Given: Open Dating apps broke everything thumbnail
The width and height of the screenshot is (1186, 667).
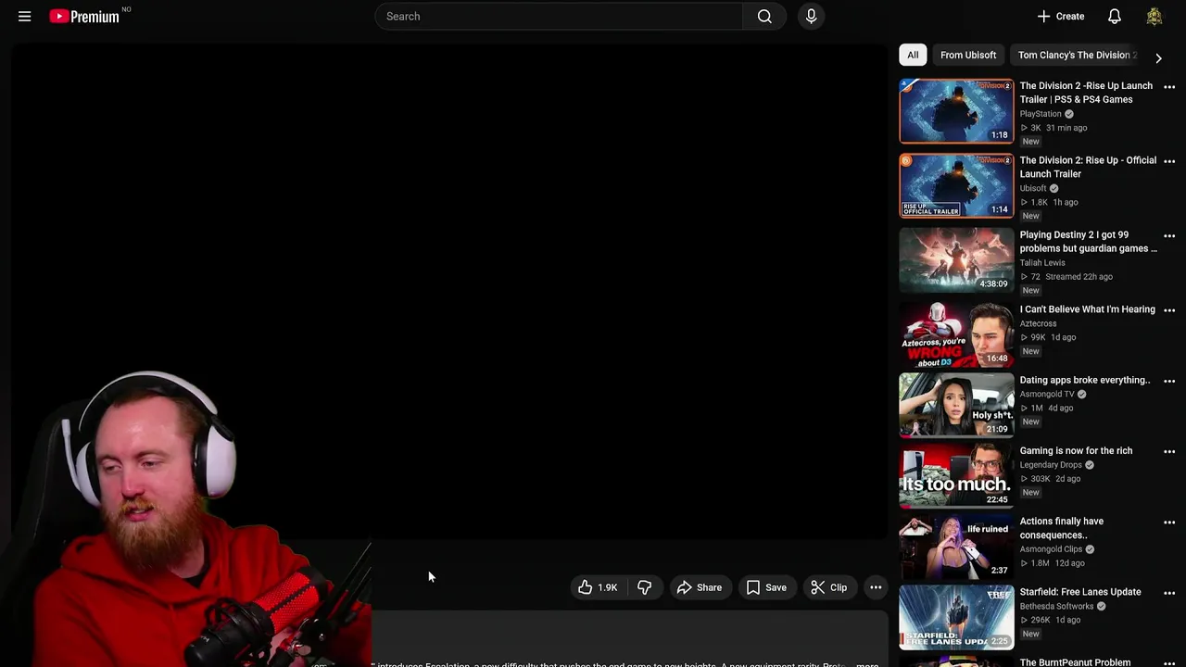Looking at the screenshot, I should click(956, 405).
